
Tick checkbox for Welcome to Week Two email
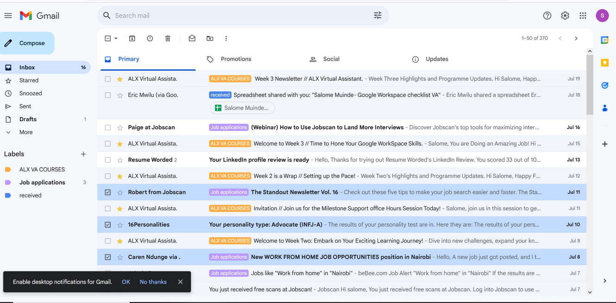[x=108, y=241]
